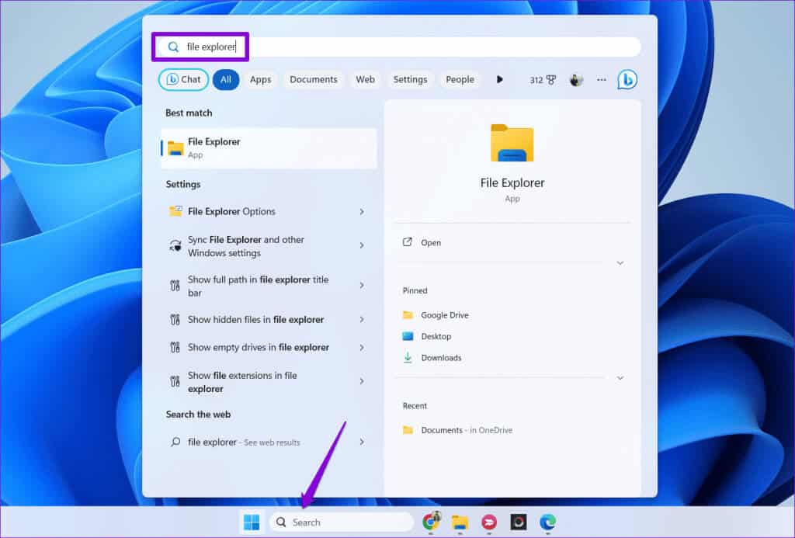
Task: Click the Windows Start button
Action: (252, 522)
